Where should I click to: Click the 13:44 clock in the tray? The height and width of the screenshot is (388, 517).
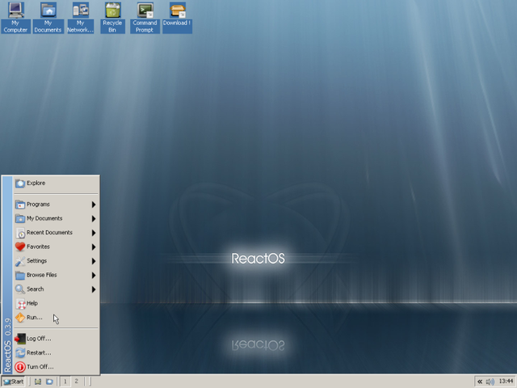[x=506, y=382]
